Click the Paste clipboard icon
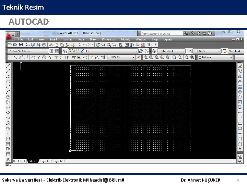The width and height of the screenshot is (247, 185). click(62, 45)
